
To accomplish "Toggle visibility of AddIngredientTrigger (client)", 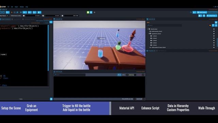I will [214, 47].
